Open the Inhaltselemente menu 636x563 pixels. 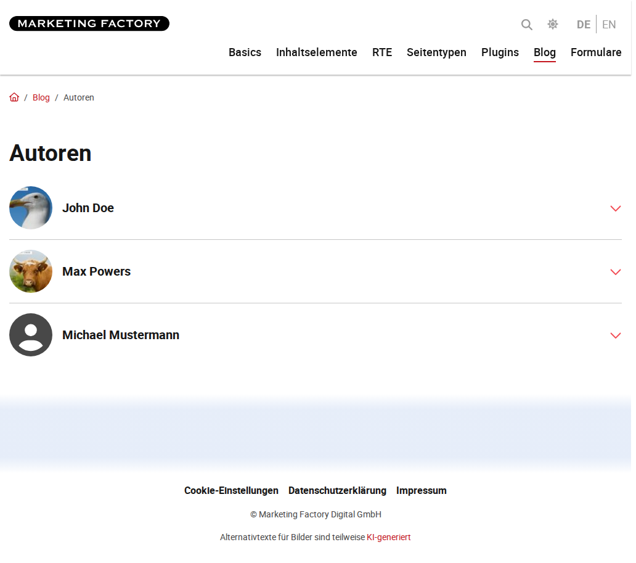[x=316, y=52]
